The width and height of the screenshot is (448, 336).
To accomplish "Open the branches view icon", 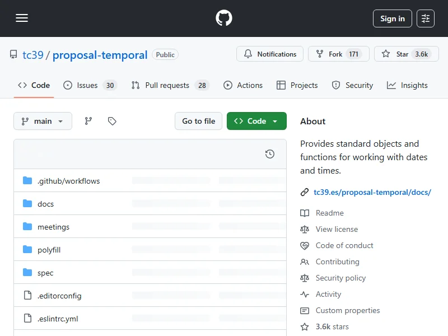I will point(88,121).
